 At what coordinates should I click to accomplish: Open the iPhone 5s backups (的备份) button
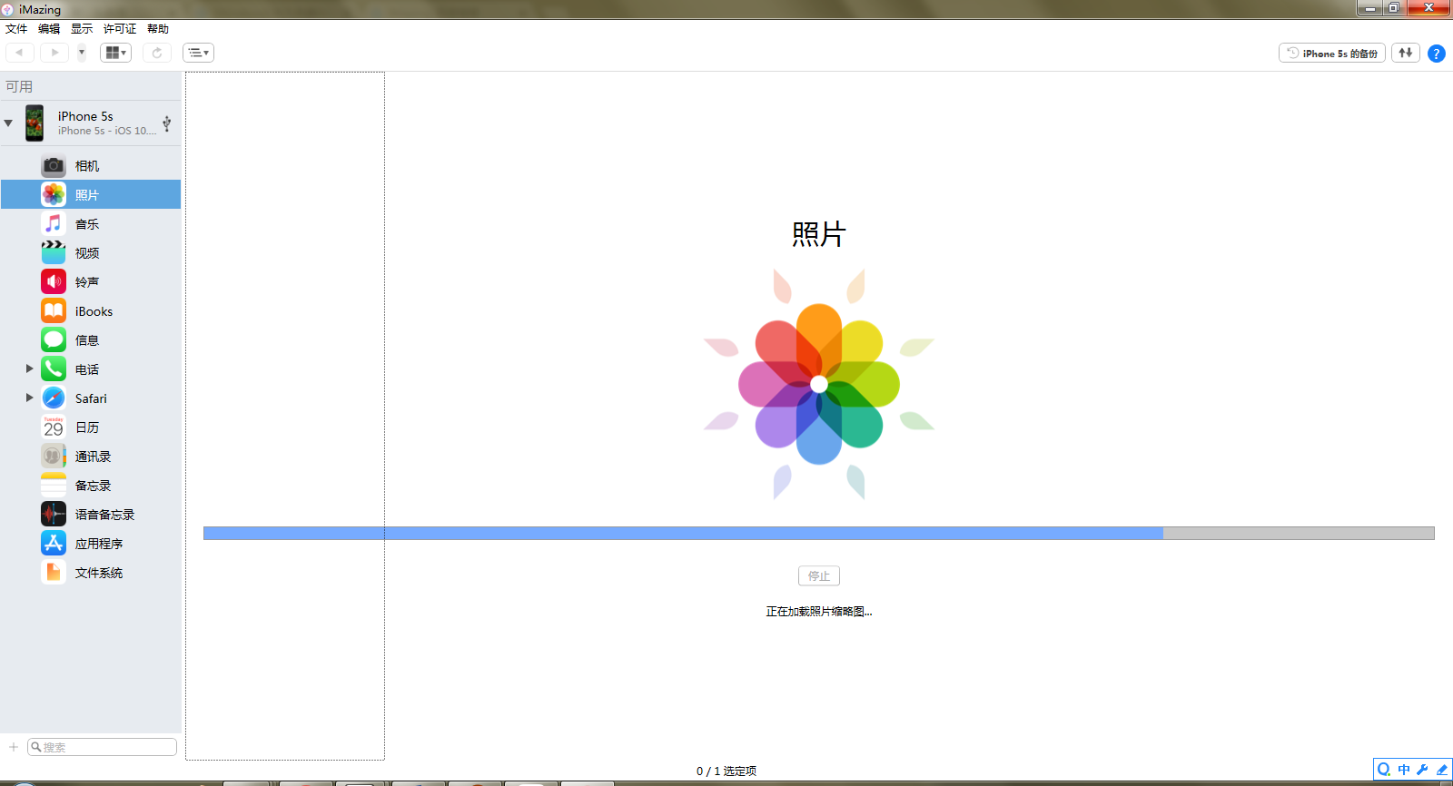[1332, 53]
